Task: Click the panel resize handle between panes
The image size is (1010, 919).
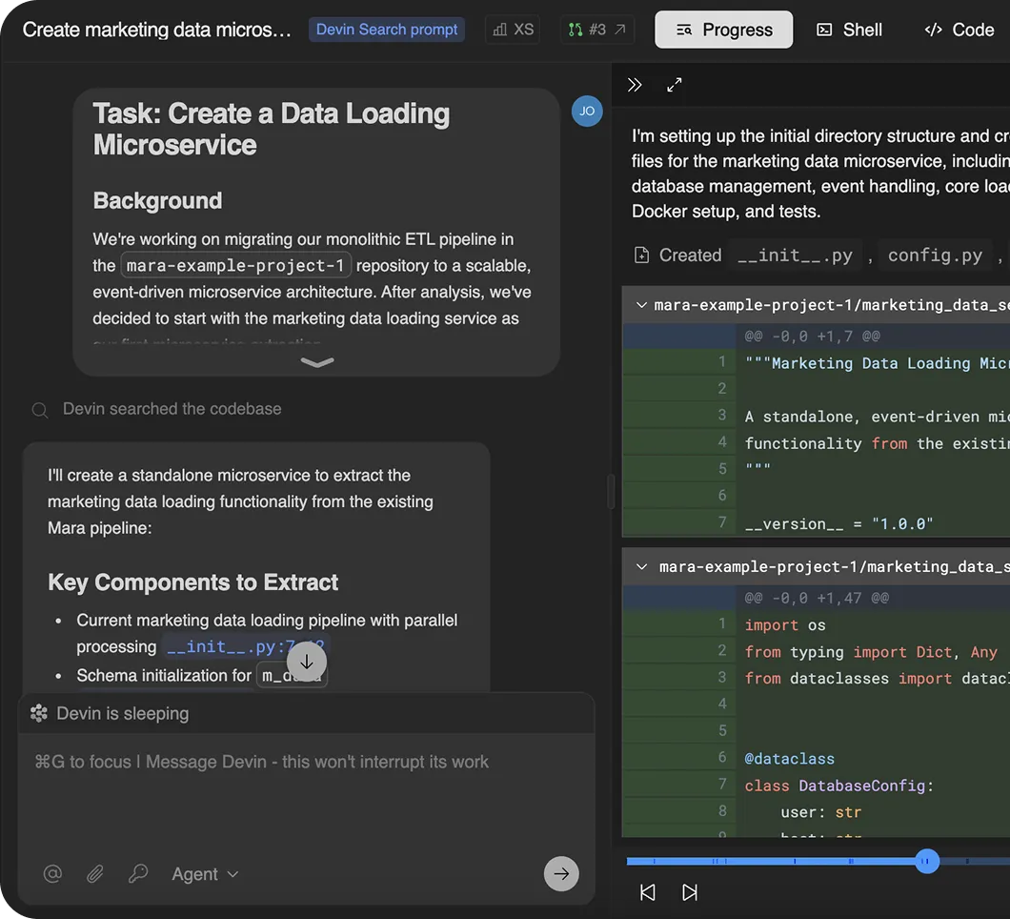Action: [x=611, y=491]
